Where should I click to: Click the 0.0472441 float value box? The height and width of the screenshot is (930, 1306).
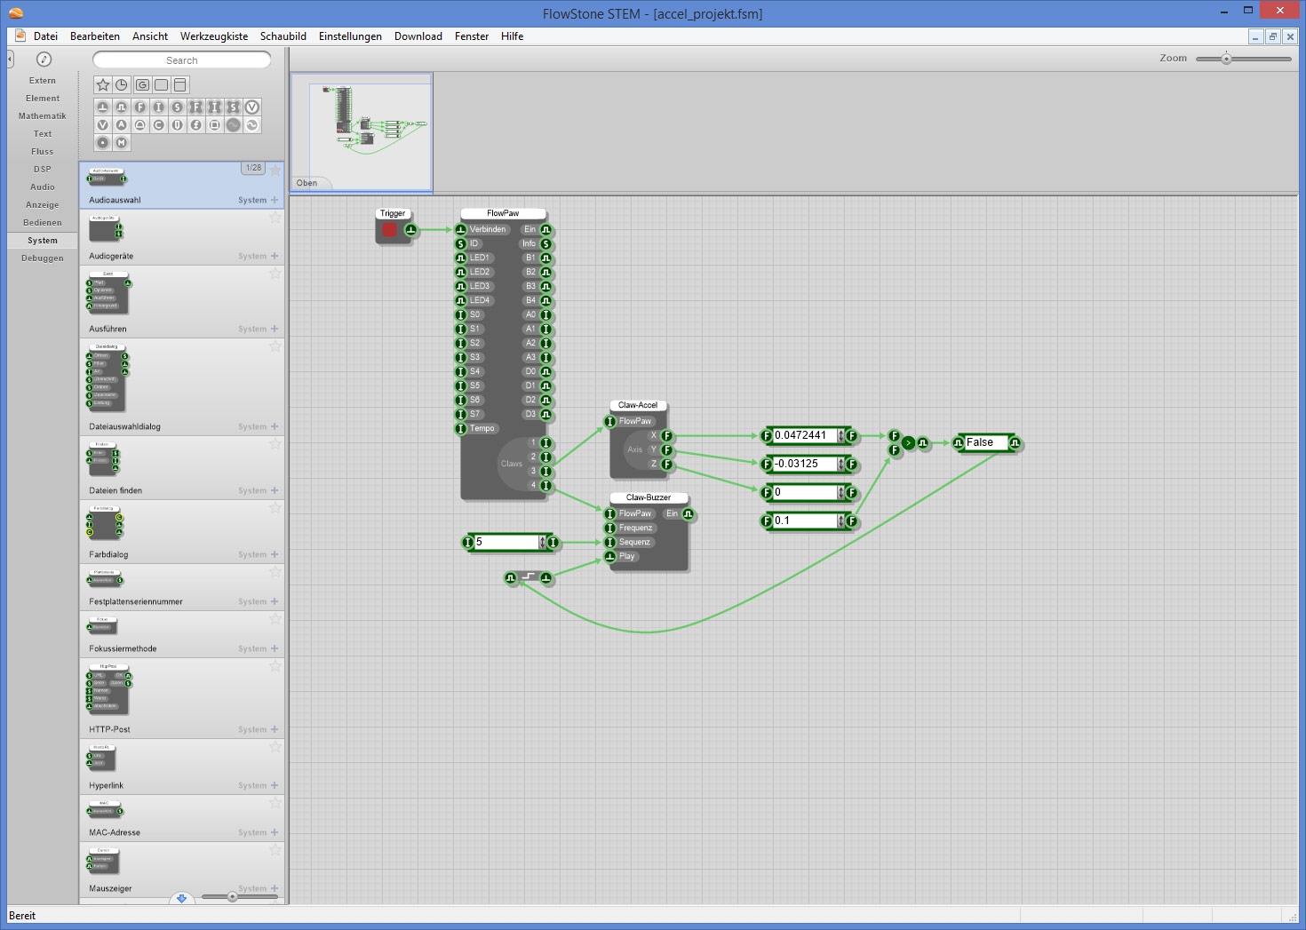(805, 435)
